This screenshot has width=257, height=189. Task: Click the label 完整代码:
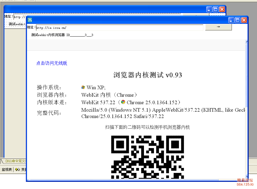coord(49,113)
